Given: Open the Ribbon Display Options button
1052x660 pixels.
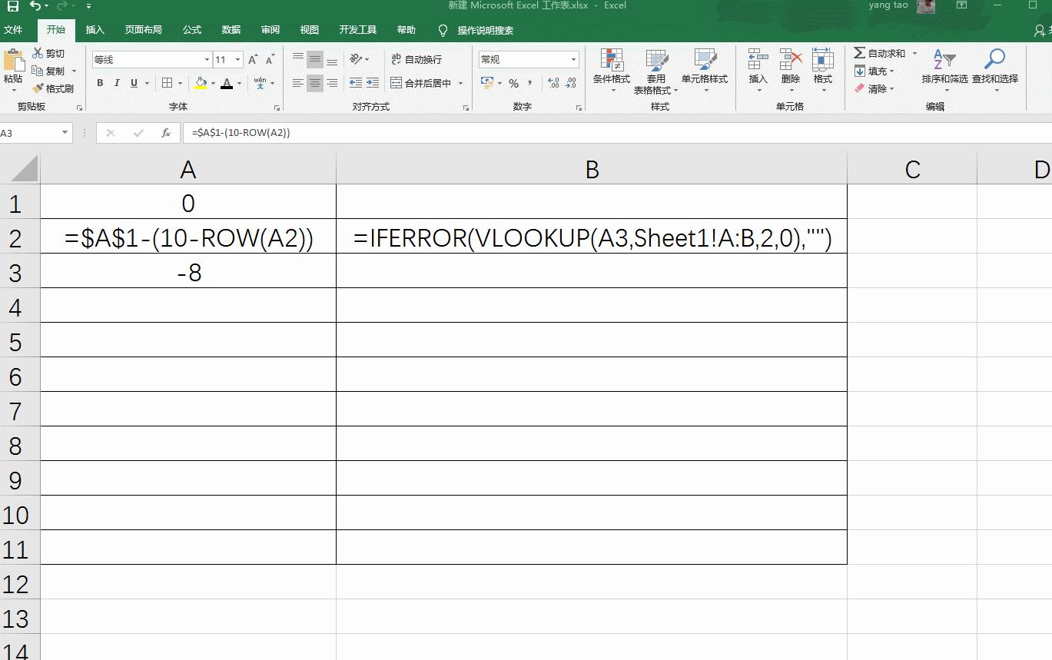Looking at the screenshot, I should tap(961, 5).
